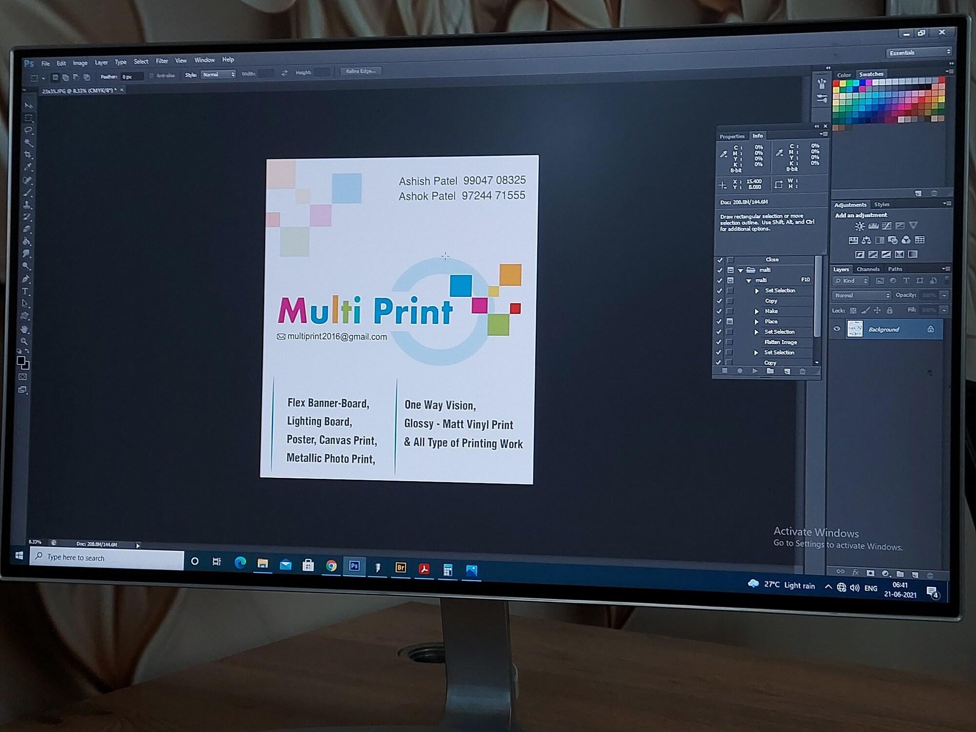
Task: Collapse the multi action set folder
Action: 741,270
